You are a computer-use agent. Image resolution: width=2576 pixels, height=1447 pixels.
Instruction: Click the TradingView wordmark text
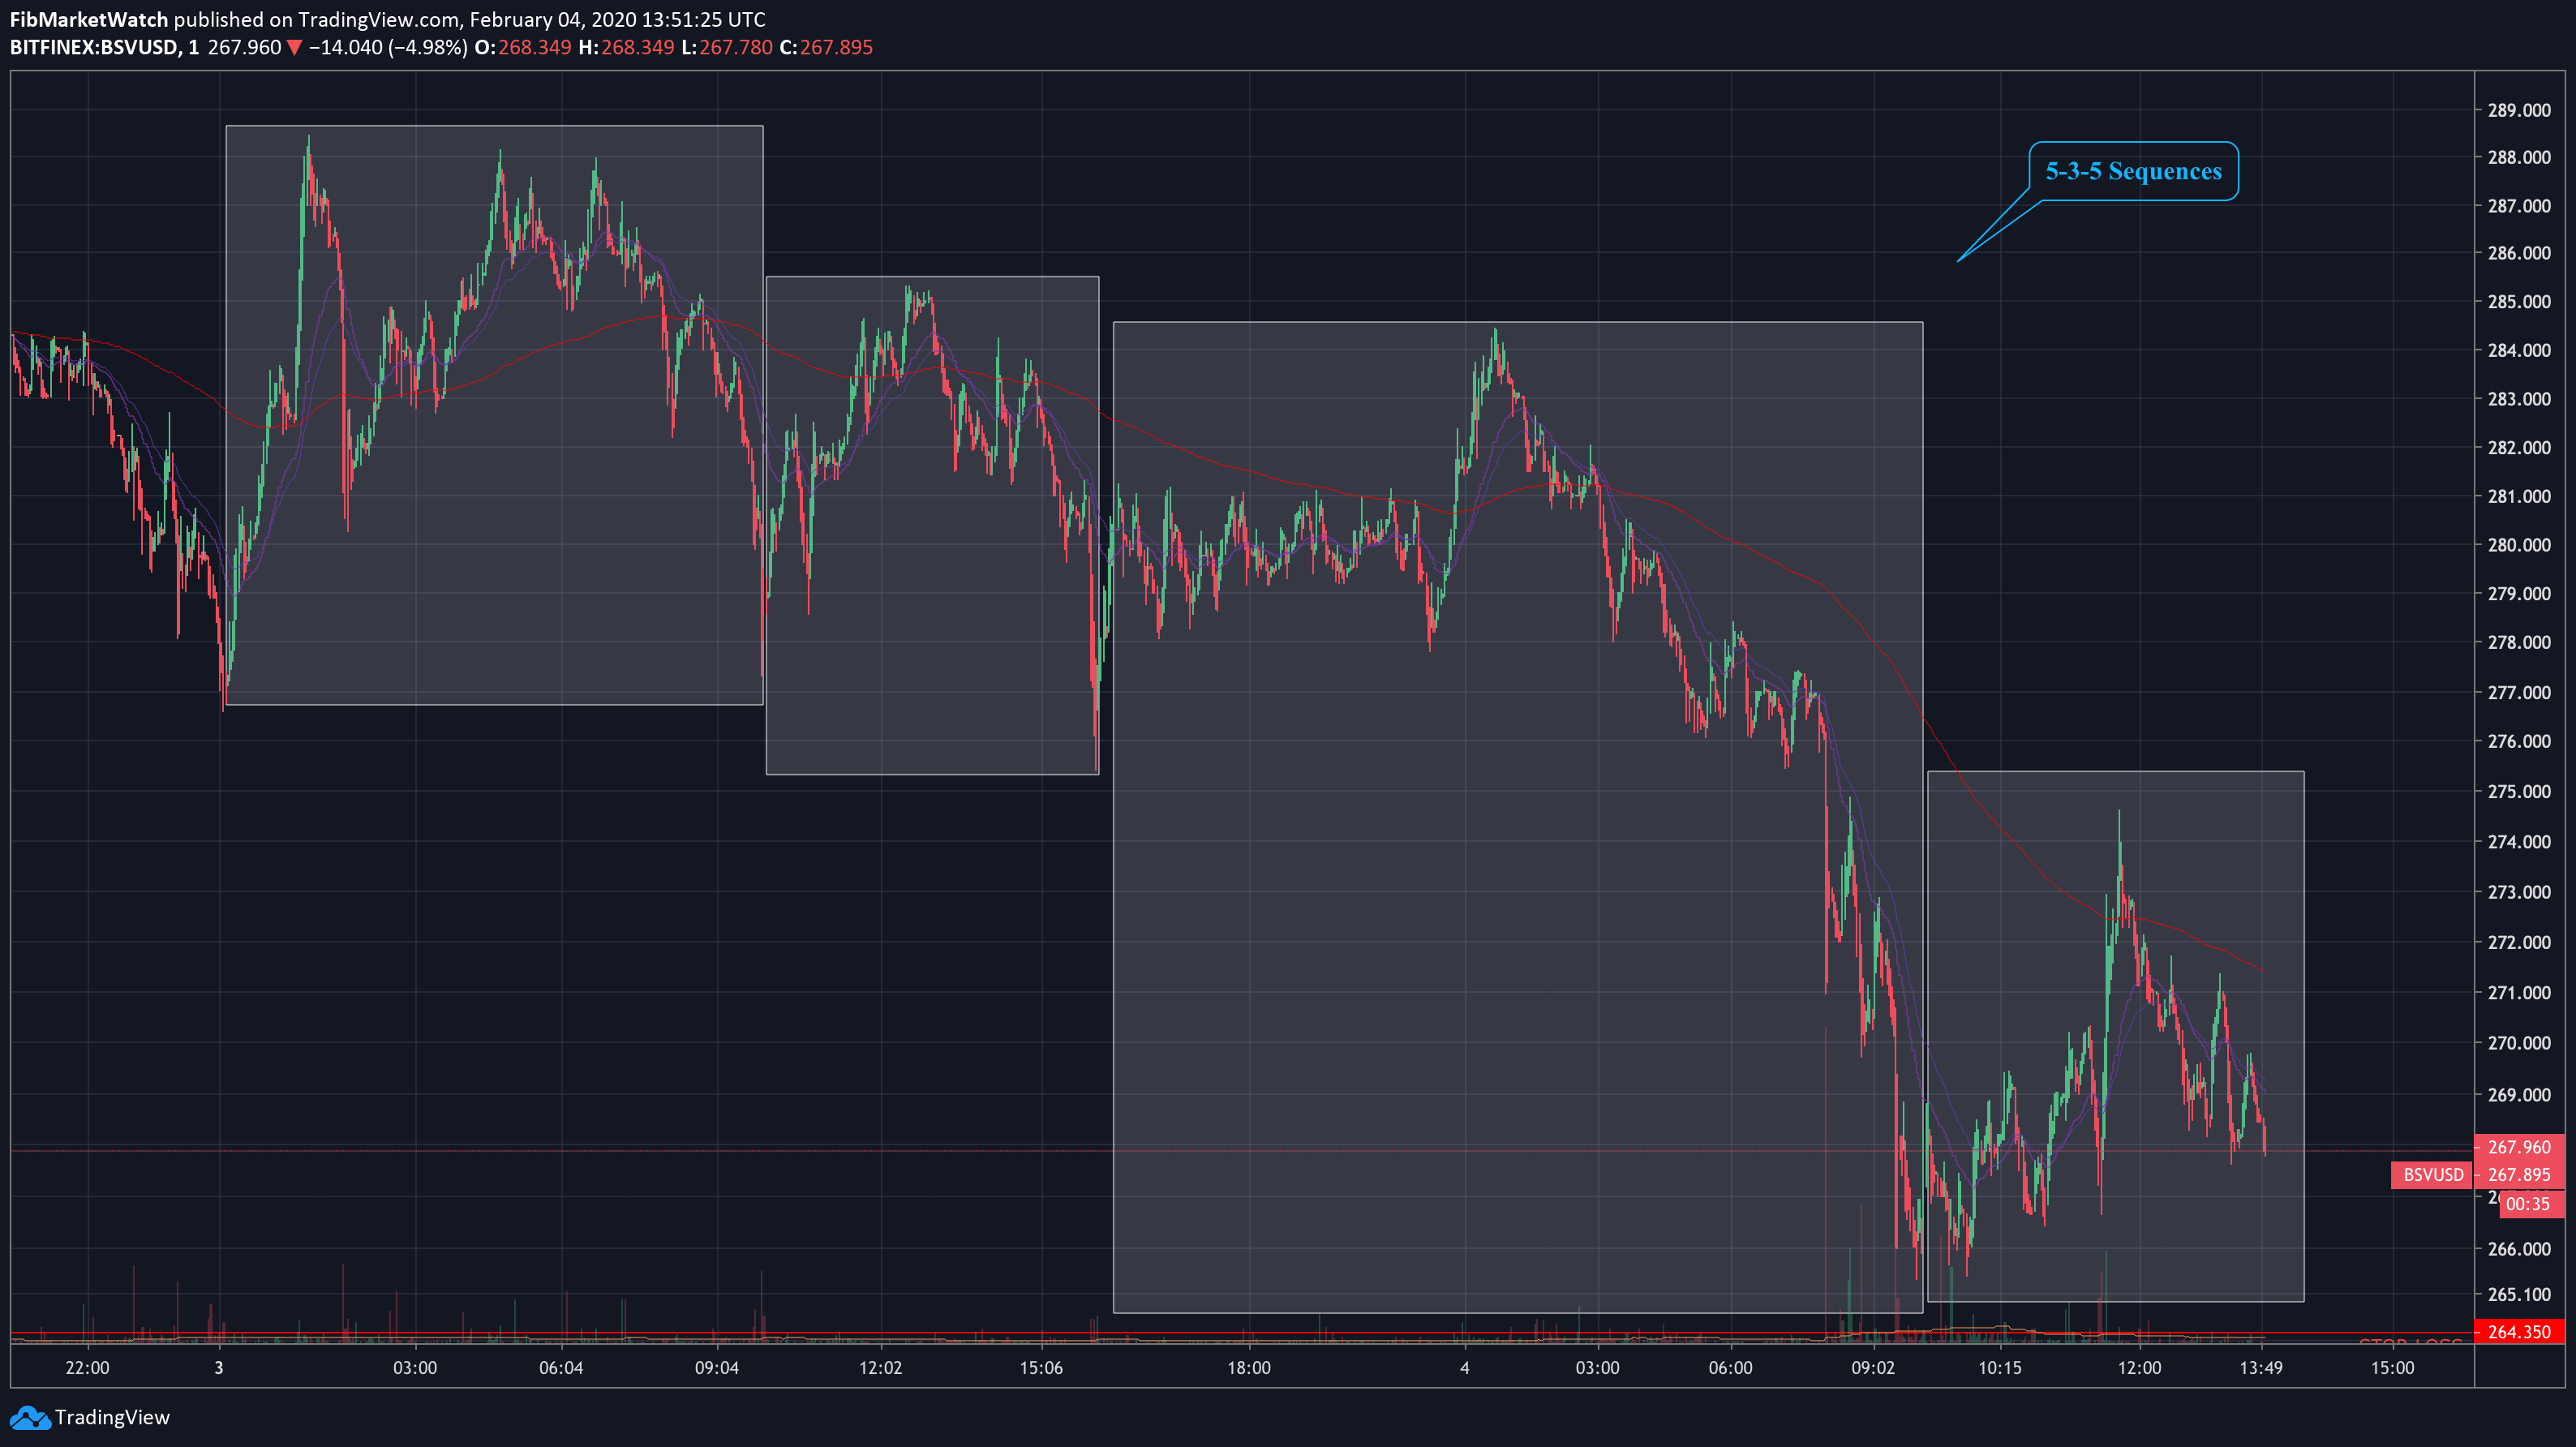112,1417
